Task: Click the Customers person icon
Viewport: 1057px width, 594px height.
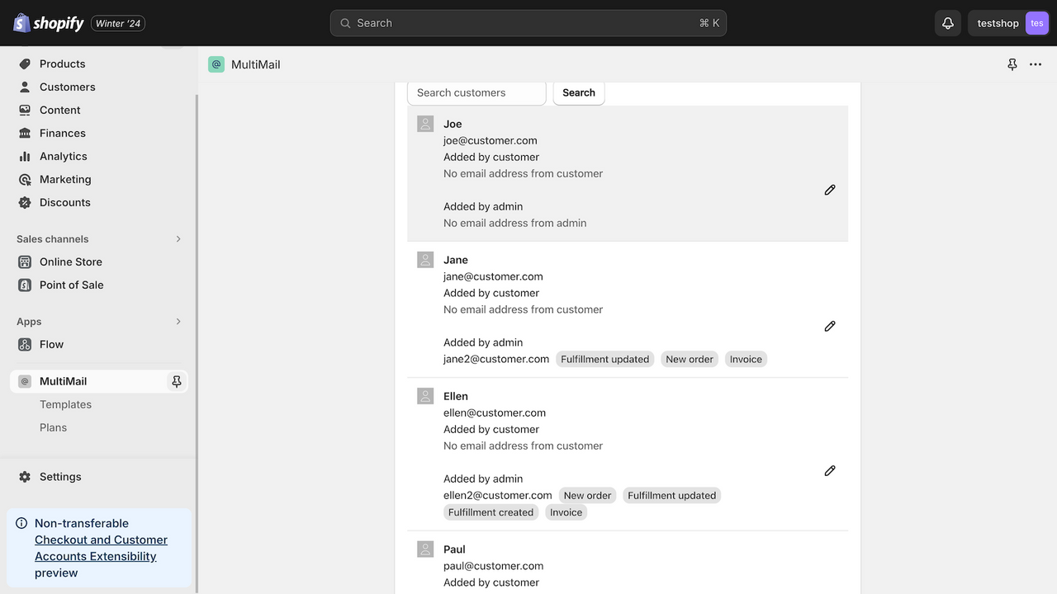Action: (25, 87)
